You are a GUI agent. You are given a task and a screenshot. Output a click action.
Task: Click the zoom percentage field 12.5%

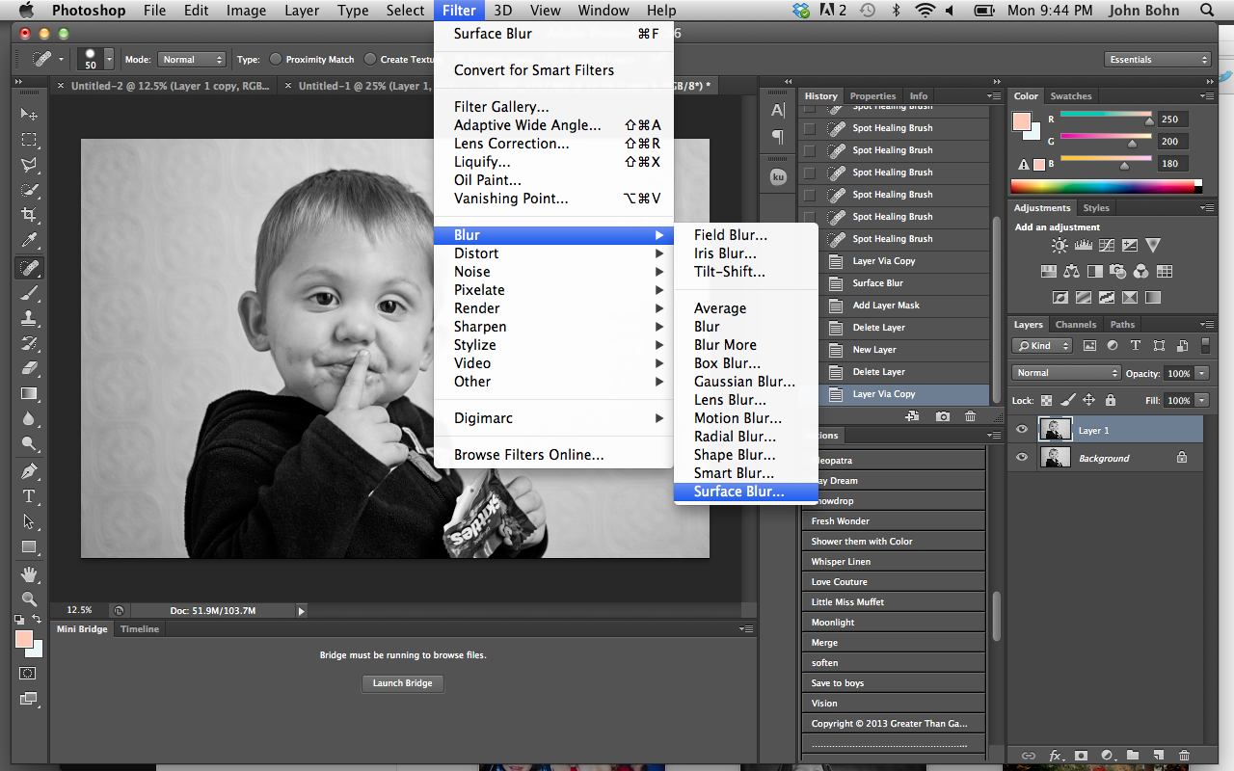pos(79,610)
